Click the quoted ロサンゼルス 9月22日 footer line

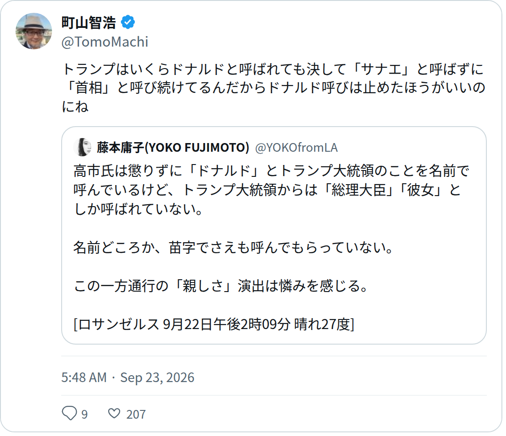click(214, 324)
